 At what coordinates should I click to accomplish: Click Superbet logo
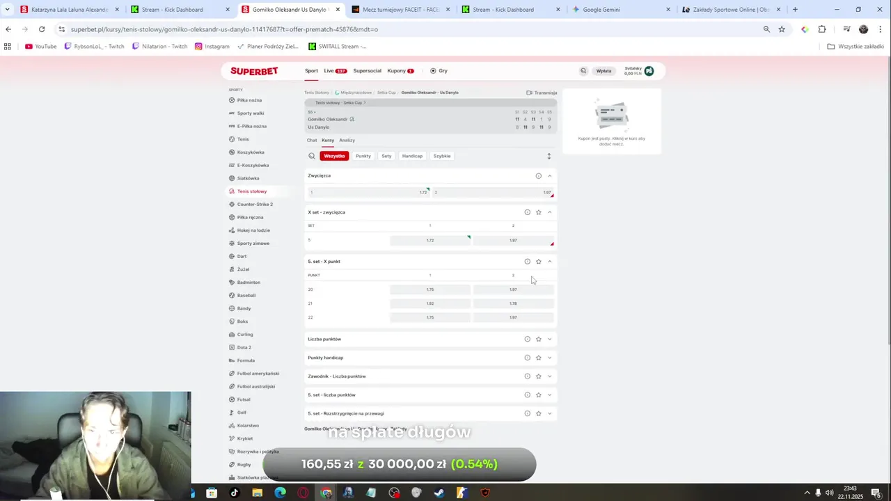(x=254, y=71)
